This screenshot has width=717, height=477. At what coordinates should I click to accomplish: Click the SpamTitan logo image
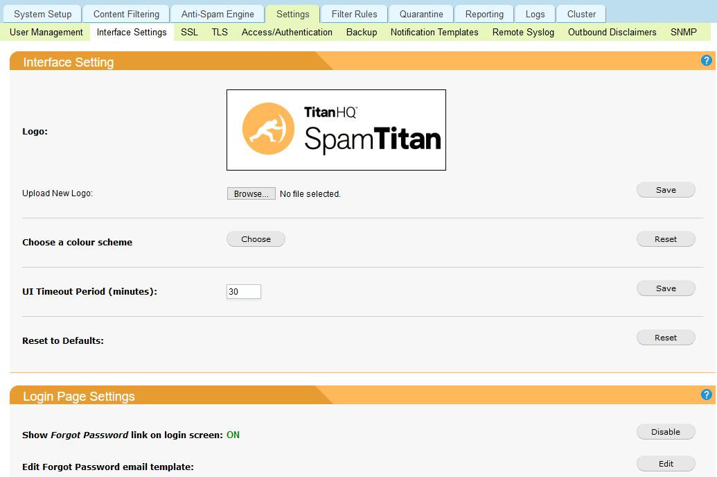click(x=336, y=130)
